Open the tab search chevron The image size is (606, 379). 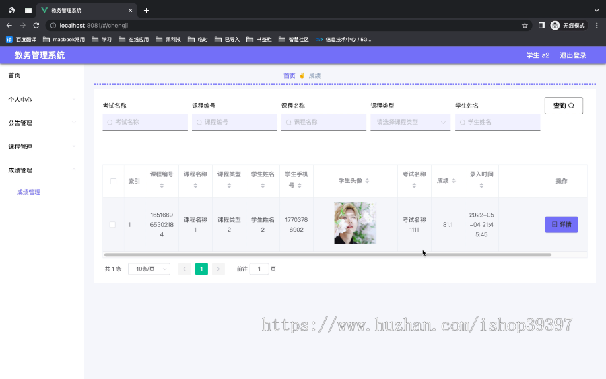point(597,10)
